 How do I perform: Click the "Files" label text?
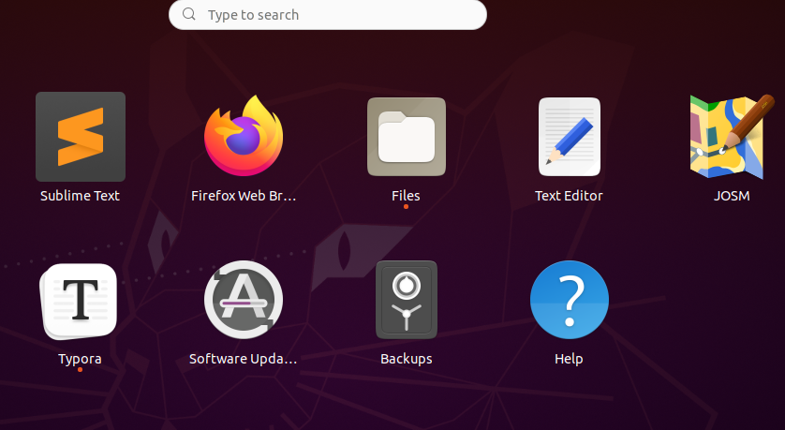(406, 196)
